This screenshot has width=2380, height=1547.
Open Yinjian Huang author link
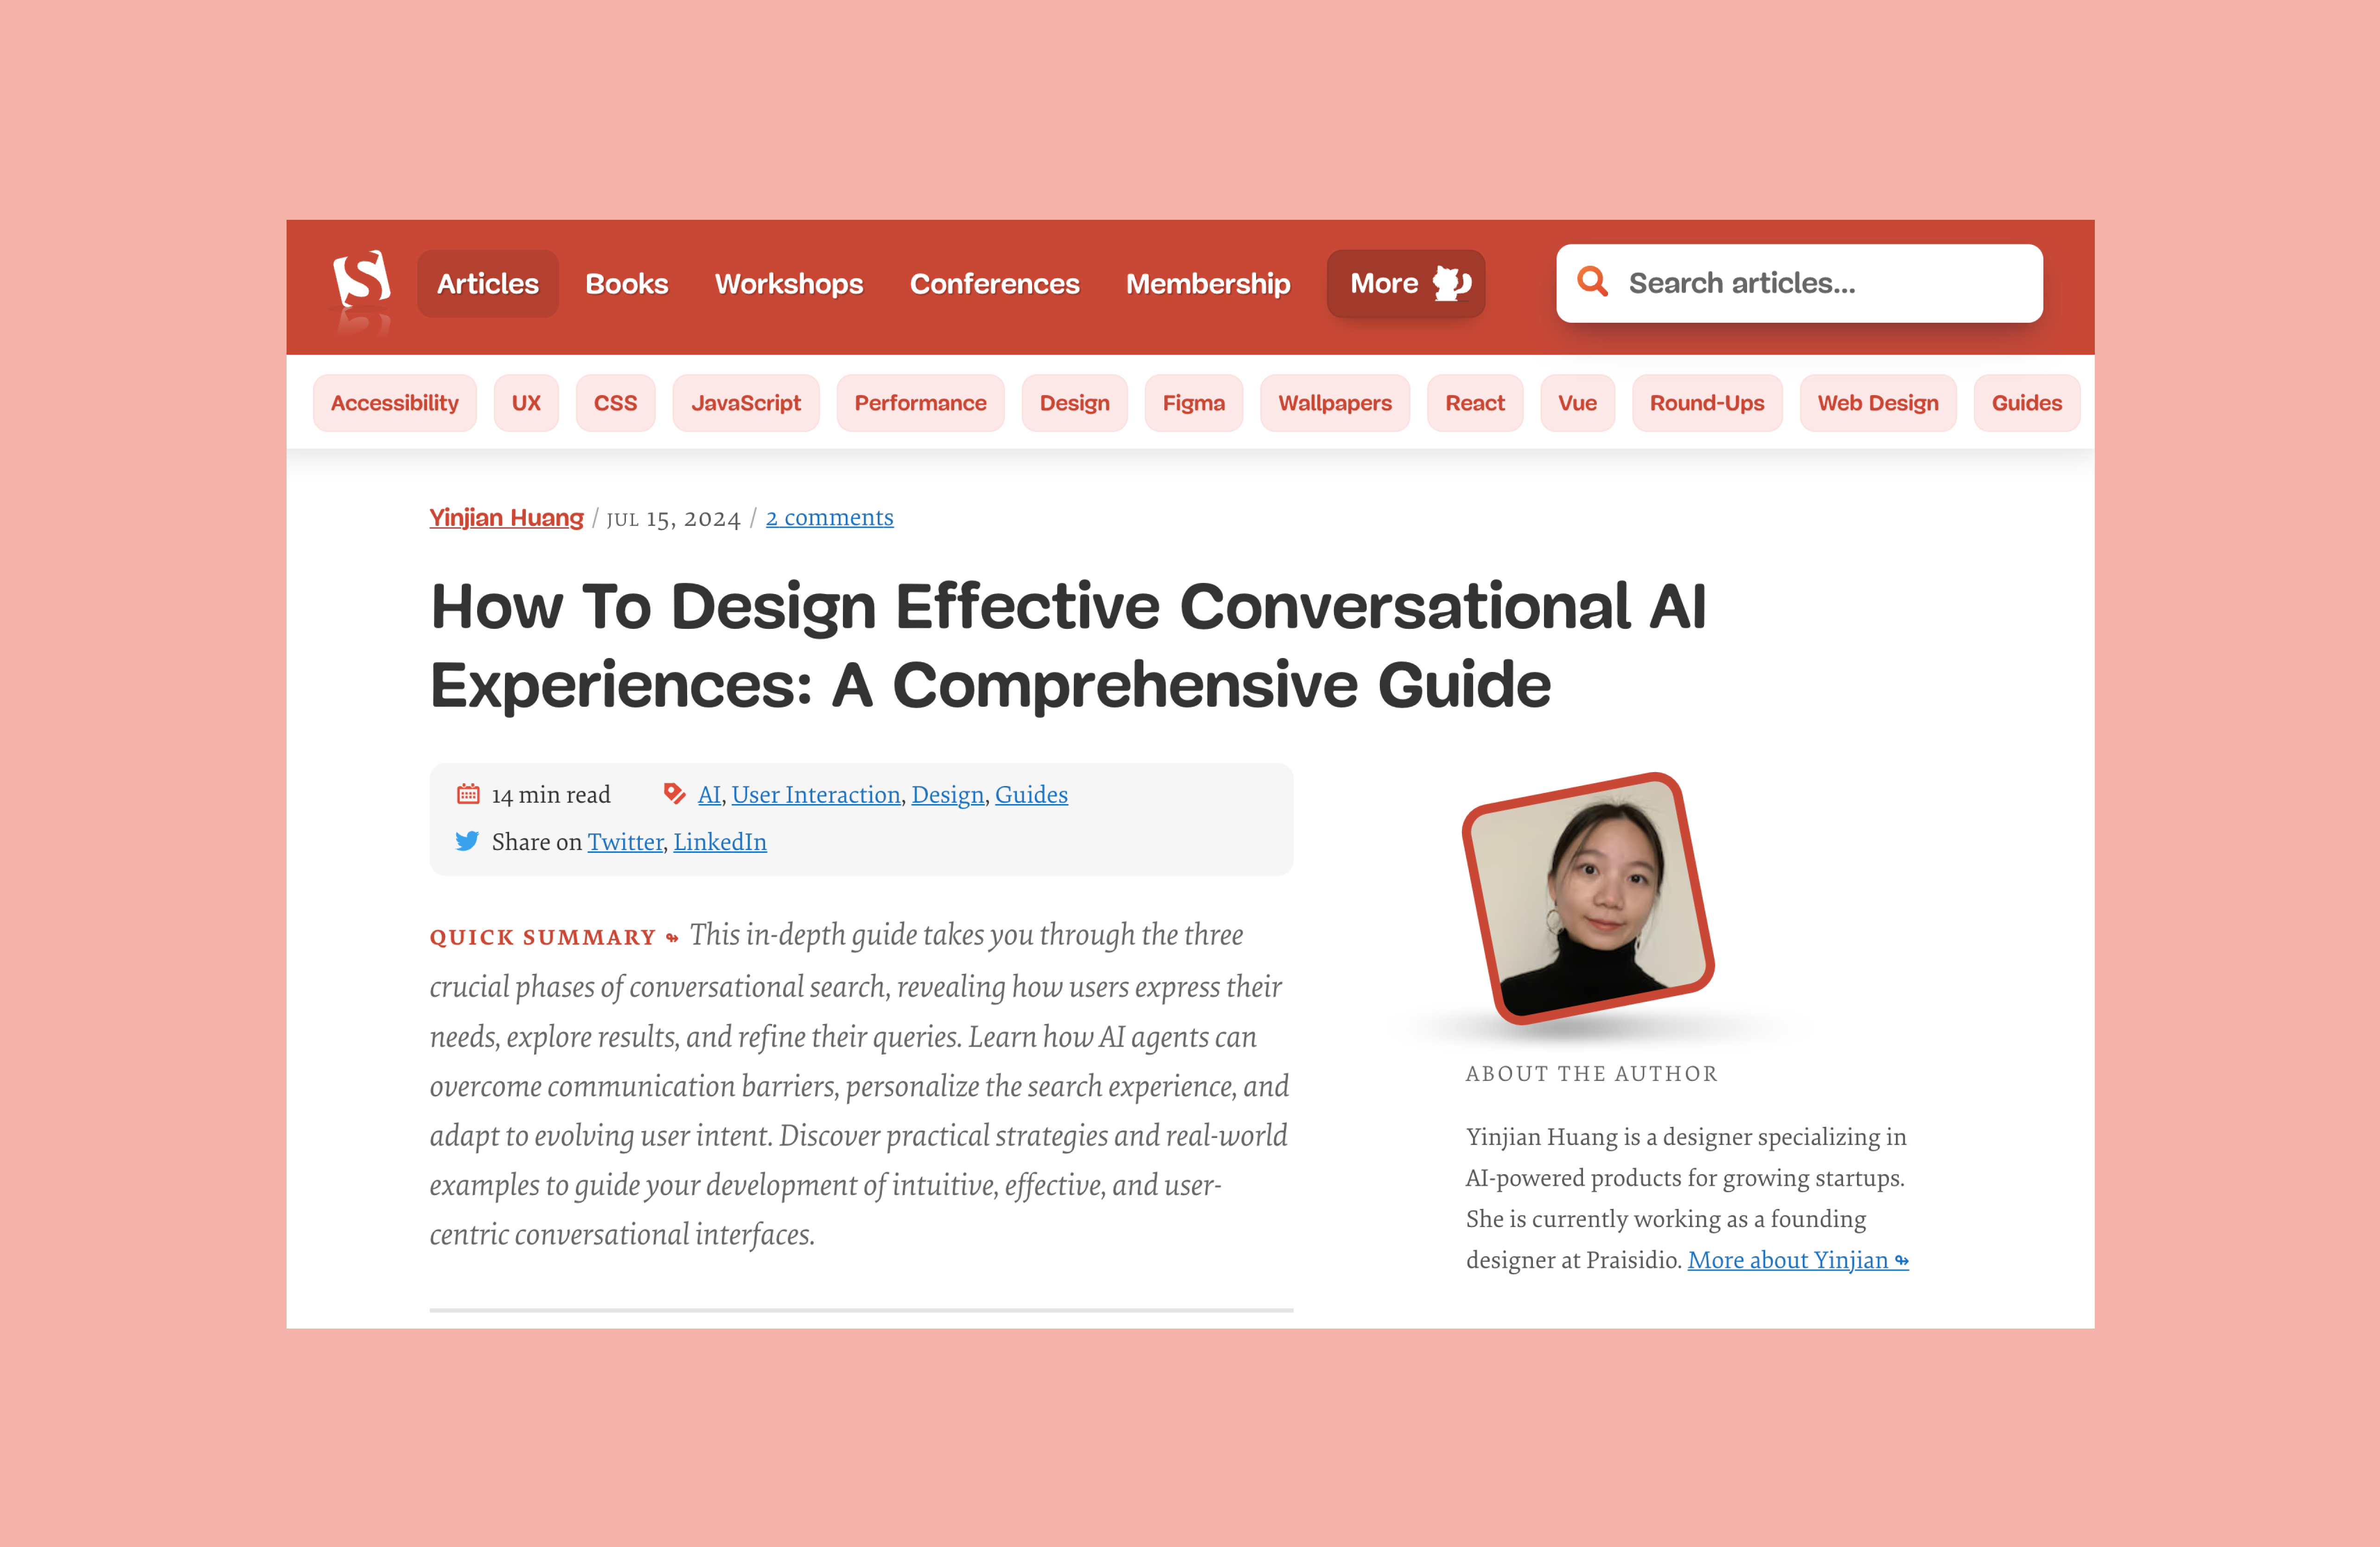click(506, 518)
